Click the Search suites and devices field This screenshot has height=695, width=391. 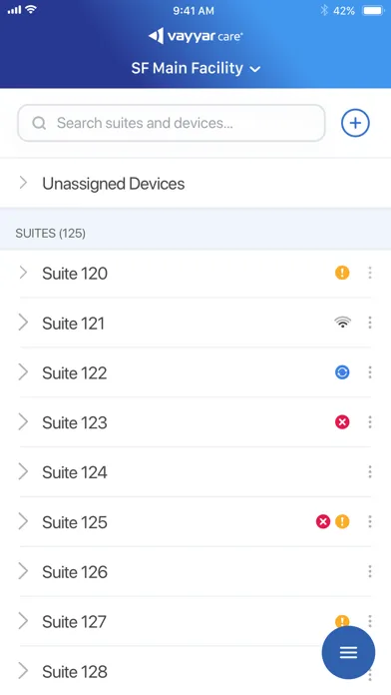pyautogui.click(x=172, y=123)
